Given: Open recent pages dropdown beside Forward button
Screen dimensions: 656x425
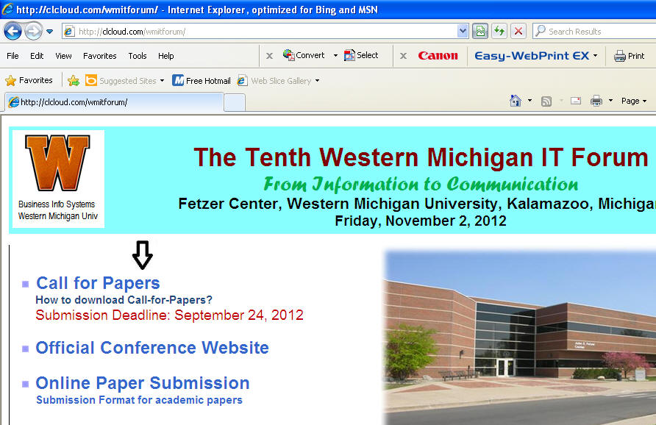Looking at the screenshot, I should coord(49,32).
